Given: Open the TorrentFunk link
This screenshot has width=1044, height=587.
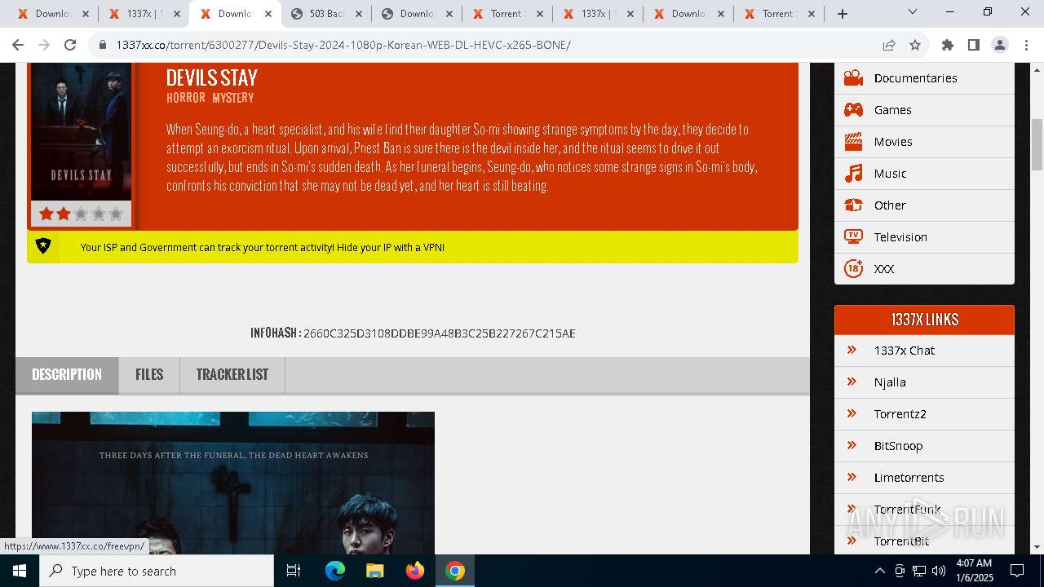Looking at the screenshot, I should tap(908, 510).
